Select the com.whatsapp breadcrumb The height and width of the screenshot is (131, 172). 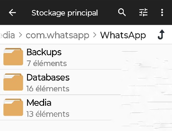tap(58, 35)
